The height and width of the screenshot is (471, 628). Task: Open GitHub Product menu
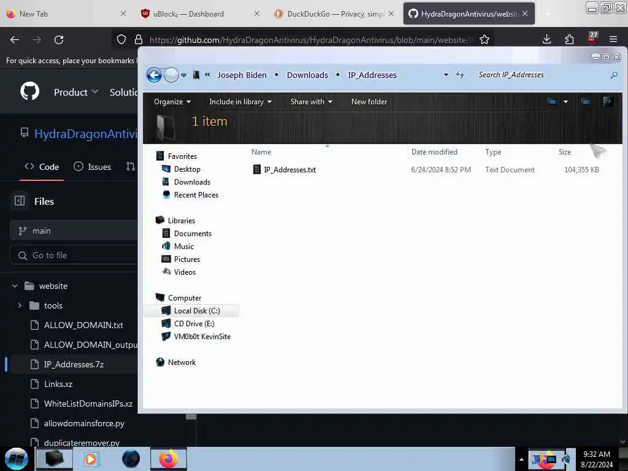click(x=75, y=93)
